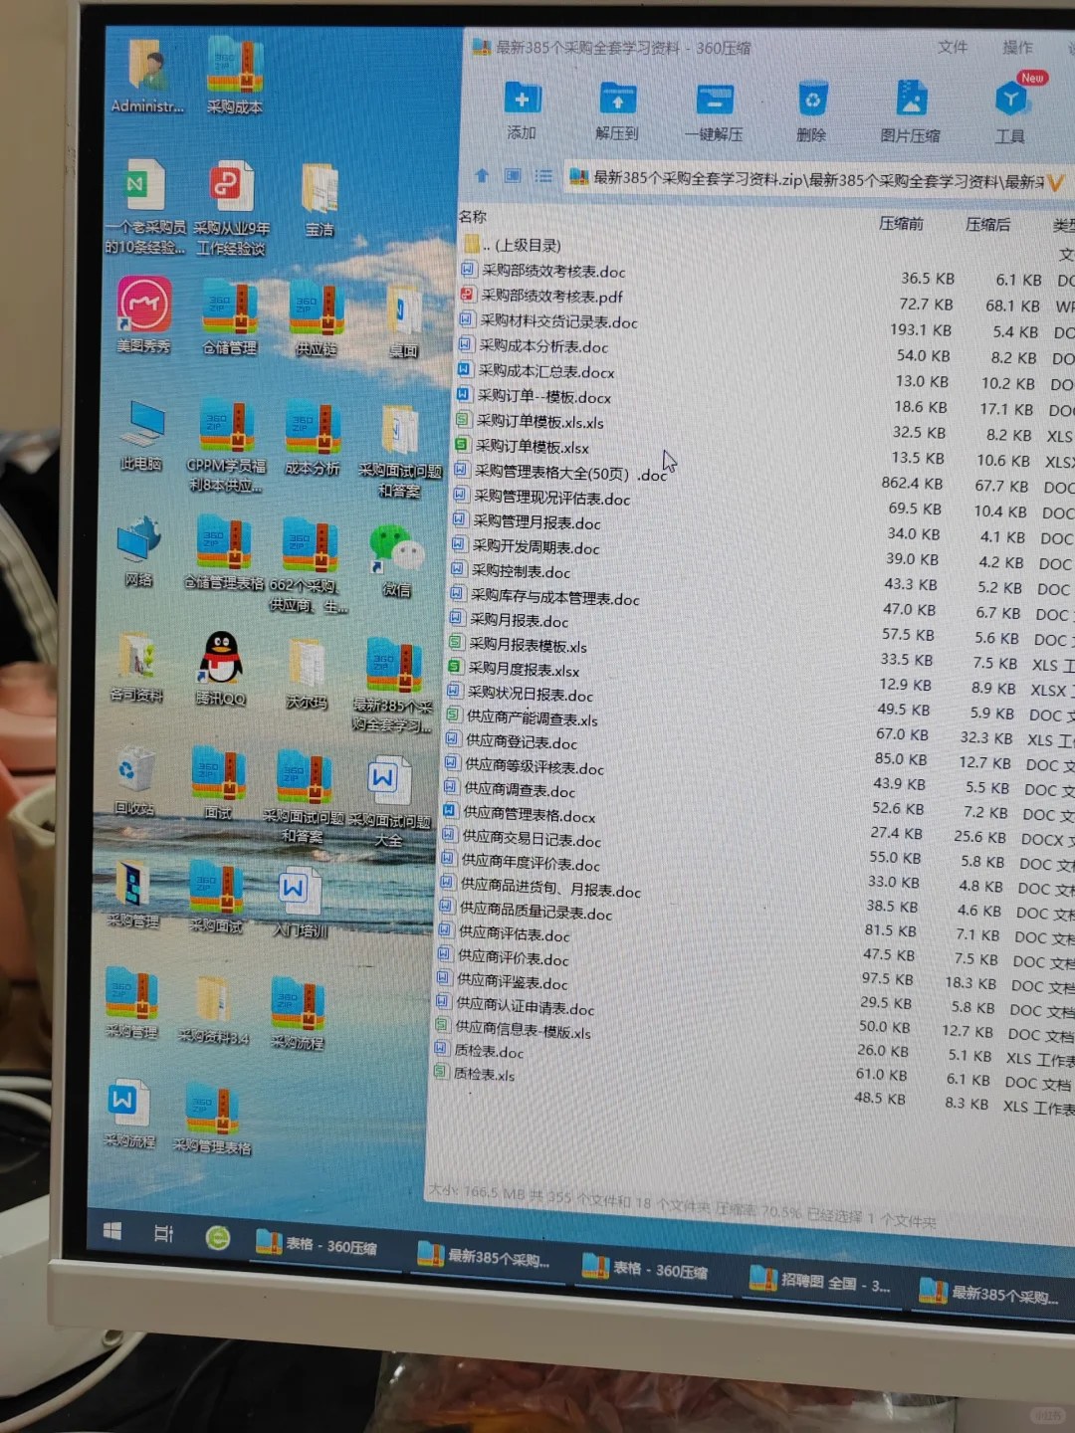Expand the archive path dropdown arrow

coord(1055,182)
